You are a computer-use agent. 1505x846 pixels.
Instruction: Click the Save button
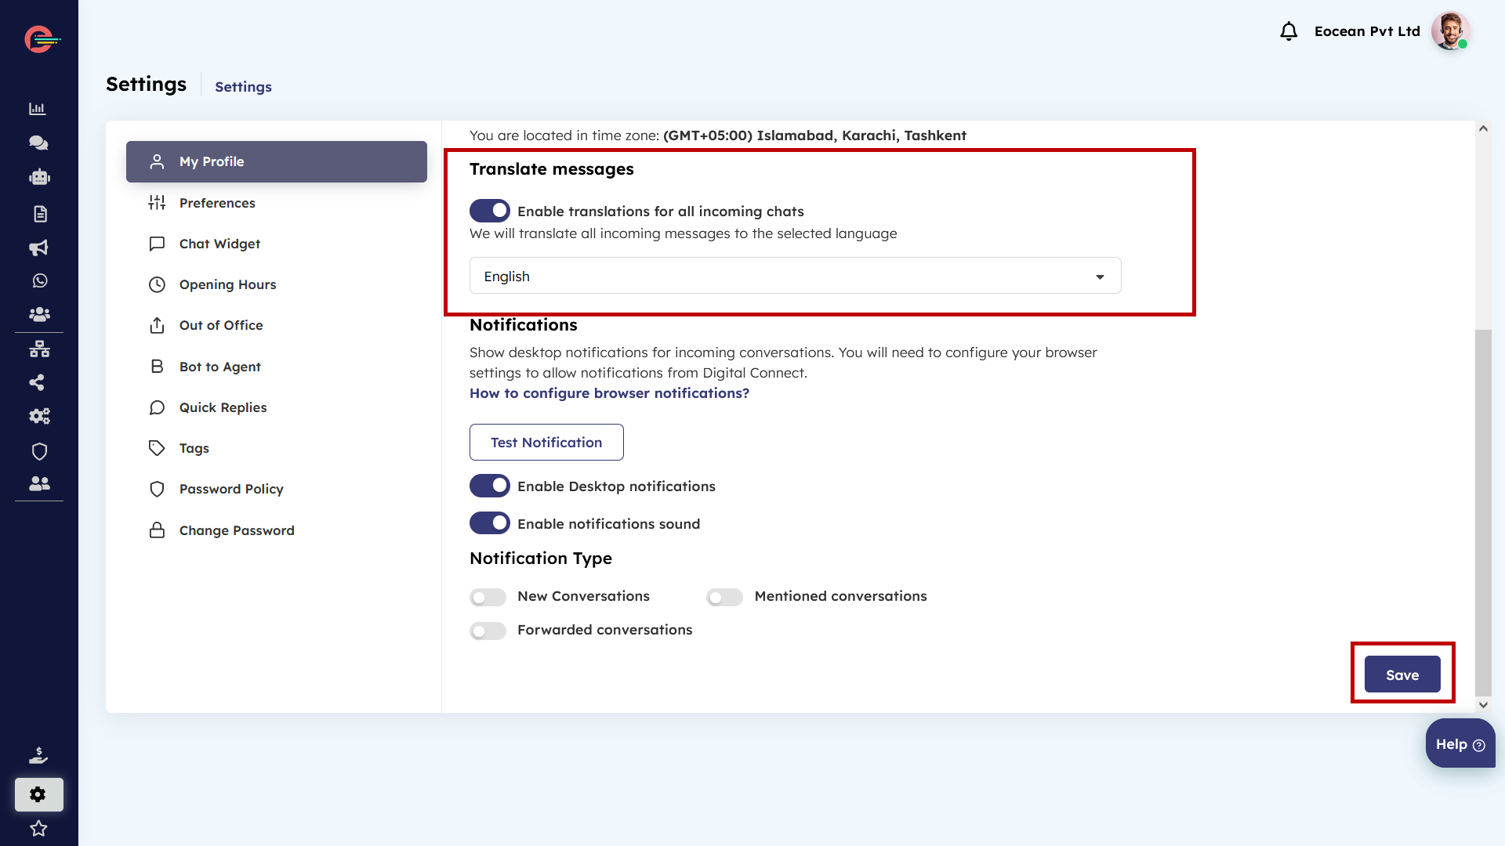(x=1402, y=674)
